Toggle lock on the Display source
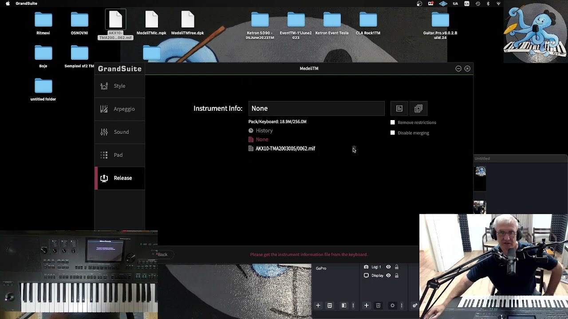This screenshot has height=319, width=568. (397, 276)
